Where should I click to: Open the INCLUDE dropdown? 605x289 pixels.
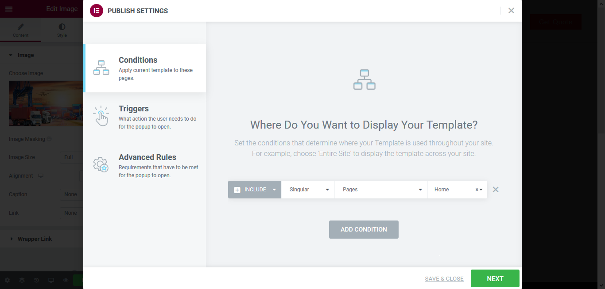click(255, 190)
